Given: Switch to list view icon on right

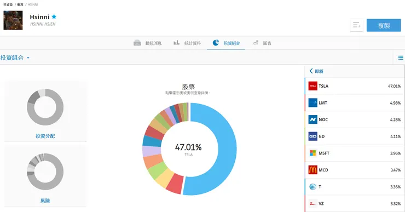Looking at the screenshot, I should (x=401, y=58).
